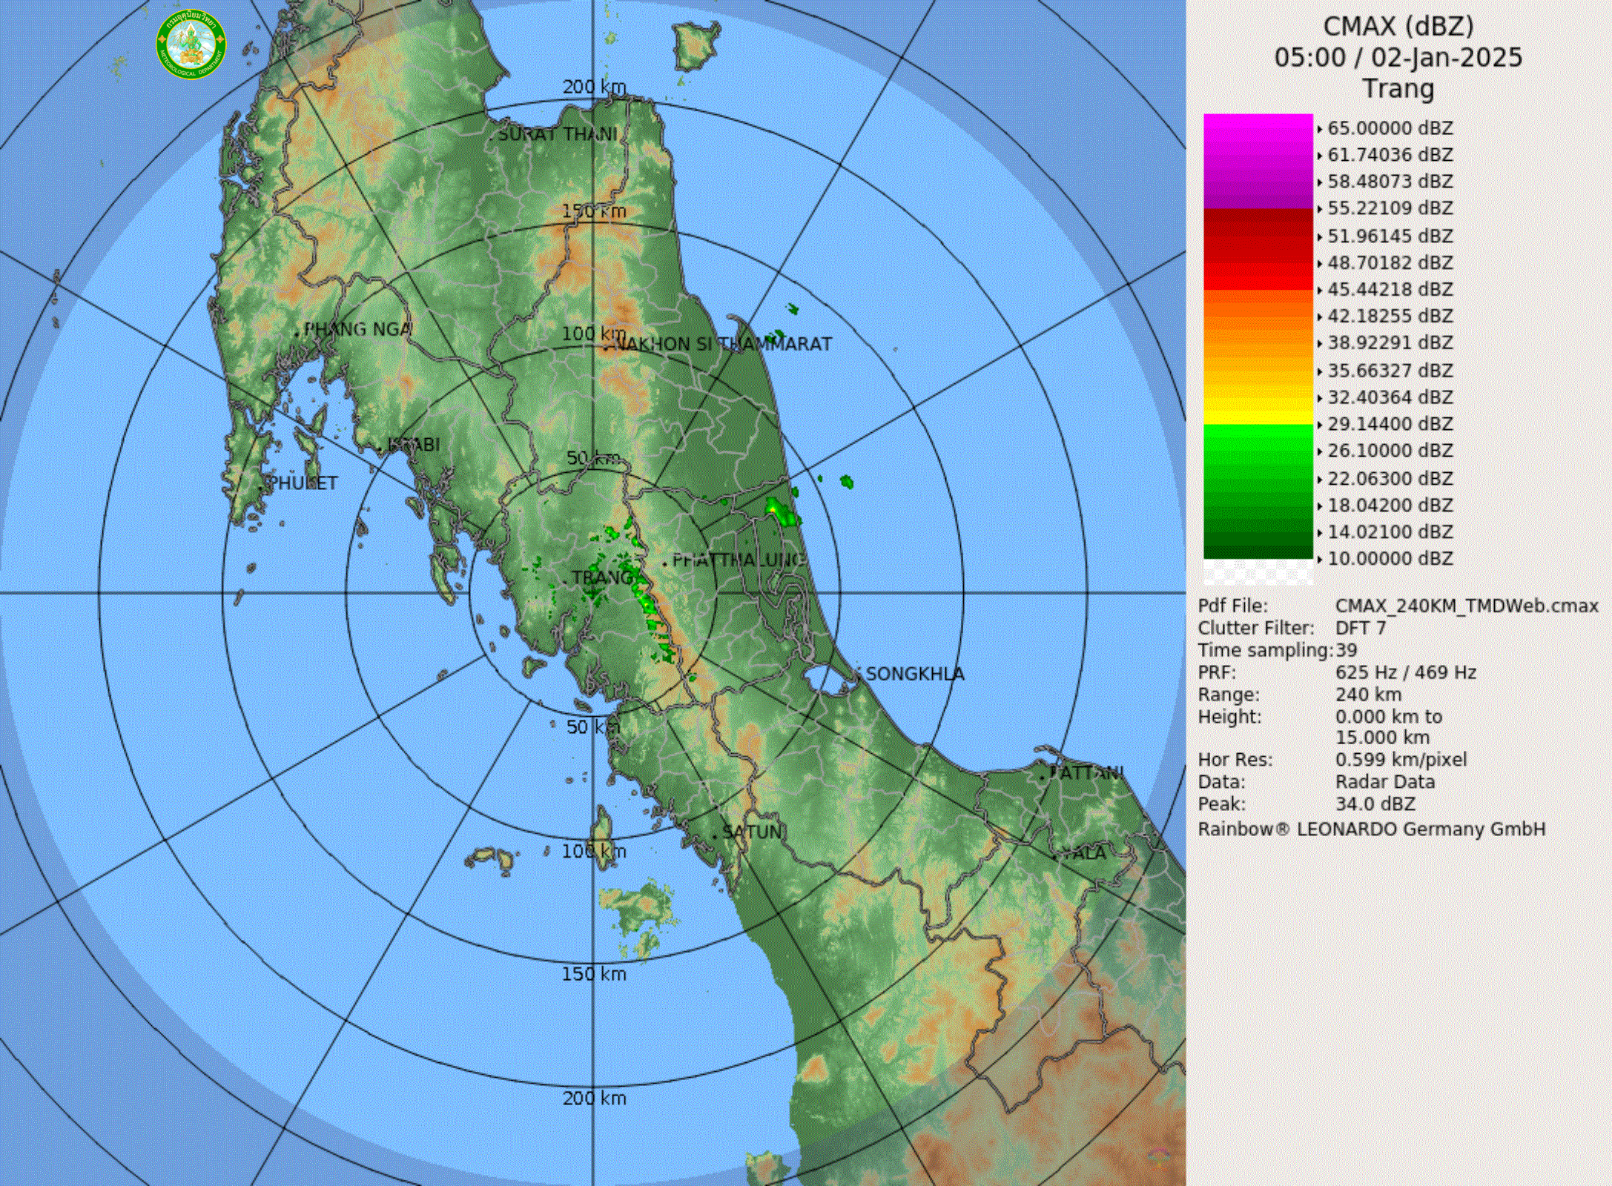Click the CMAX (dBZ) title
This screenshot has height=1186, width=1612.
pos(1398,26)
